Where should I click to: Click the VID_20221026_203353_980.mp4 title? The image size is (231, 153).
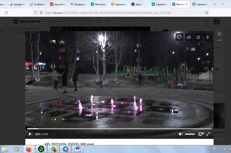click(69, 144)
